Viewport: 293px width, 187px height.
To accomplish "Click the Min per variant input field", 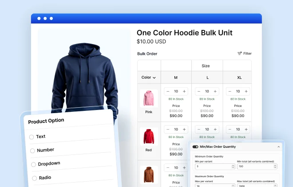I will 215,167.
